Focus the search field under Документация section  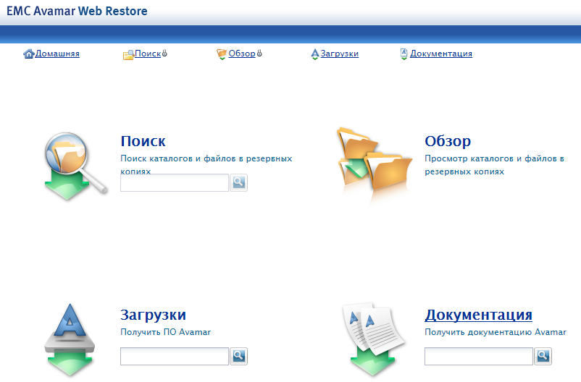pyautogui.click(x=478, y=356)
